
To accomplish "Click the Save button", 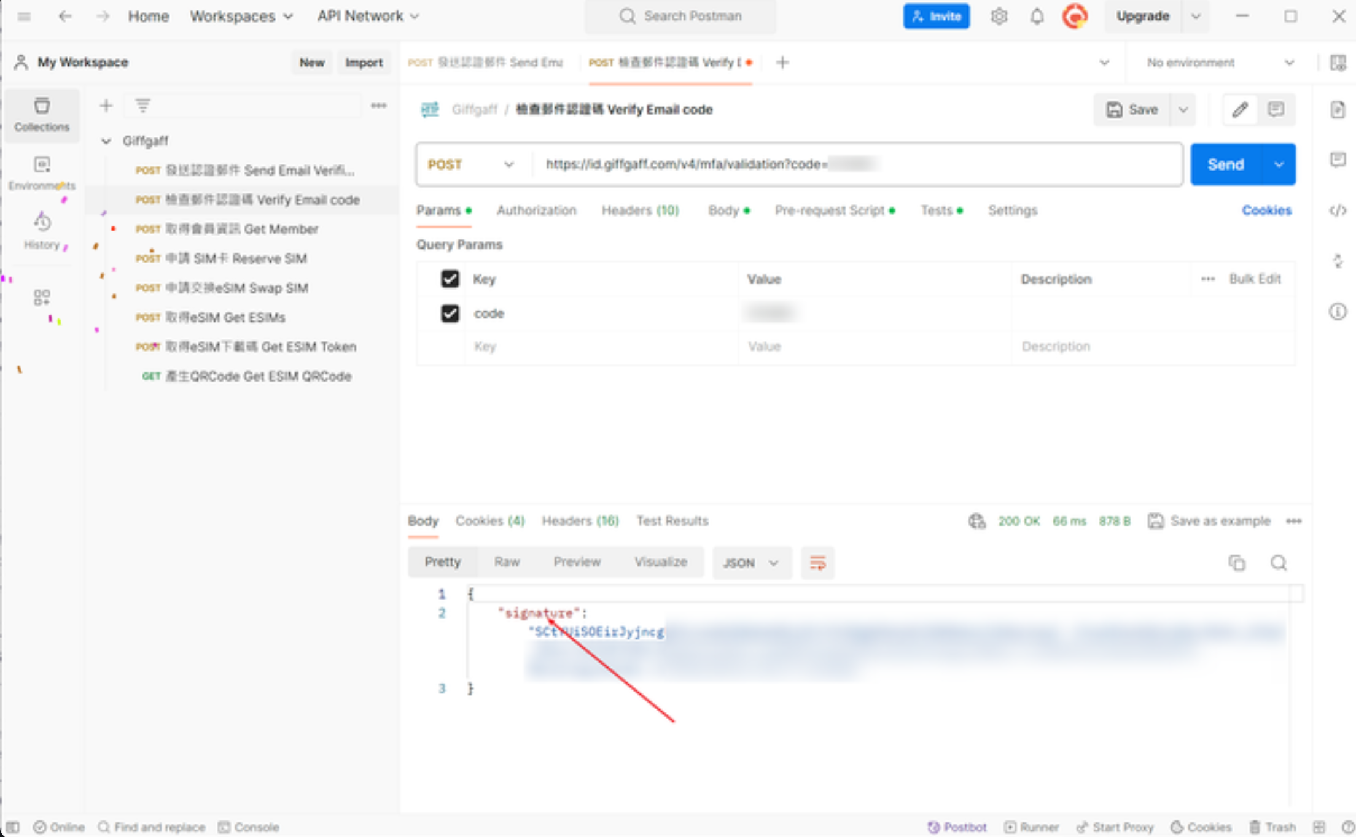I will [x=1132, y=110].
